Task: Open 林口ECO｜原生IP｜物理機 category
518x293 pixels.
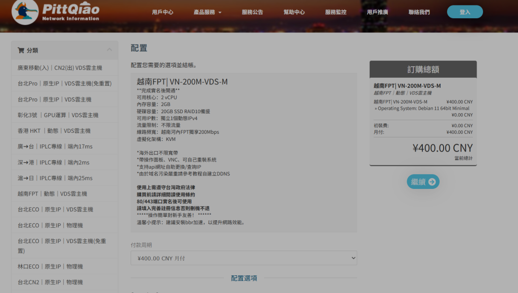Action: coord(51,266)
